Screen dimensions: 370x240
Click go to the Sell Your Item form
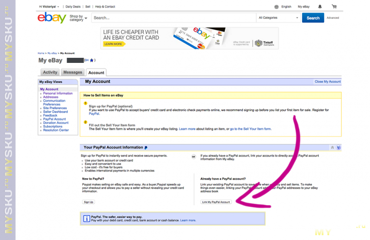tap(250, 129)
